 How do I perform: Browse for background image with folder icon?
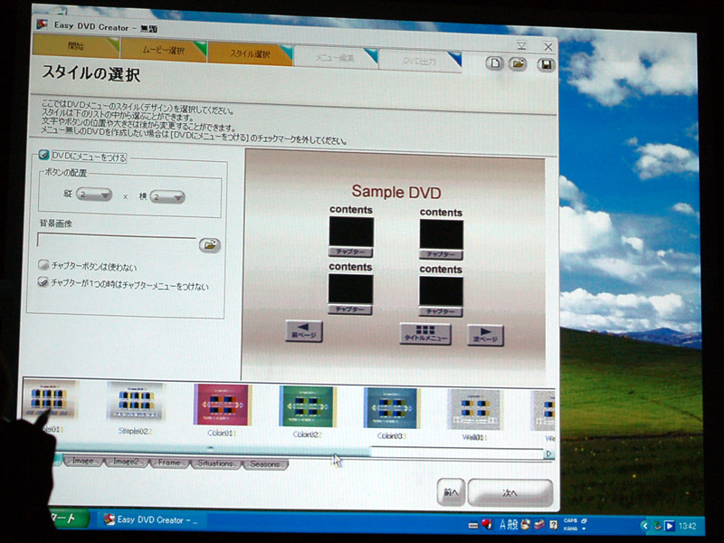(209, 244)
